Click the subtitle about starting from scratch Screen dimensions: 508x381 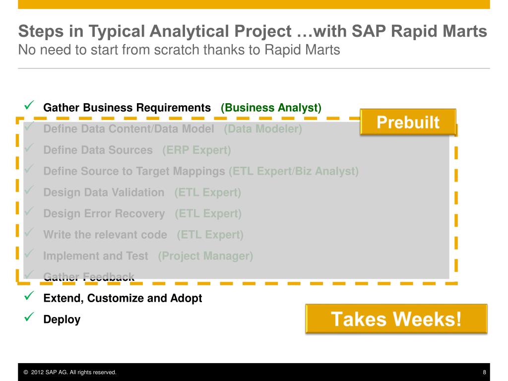pyautogui.click(x=179, y=50)
